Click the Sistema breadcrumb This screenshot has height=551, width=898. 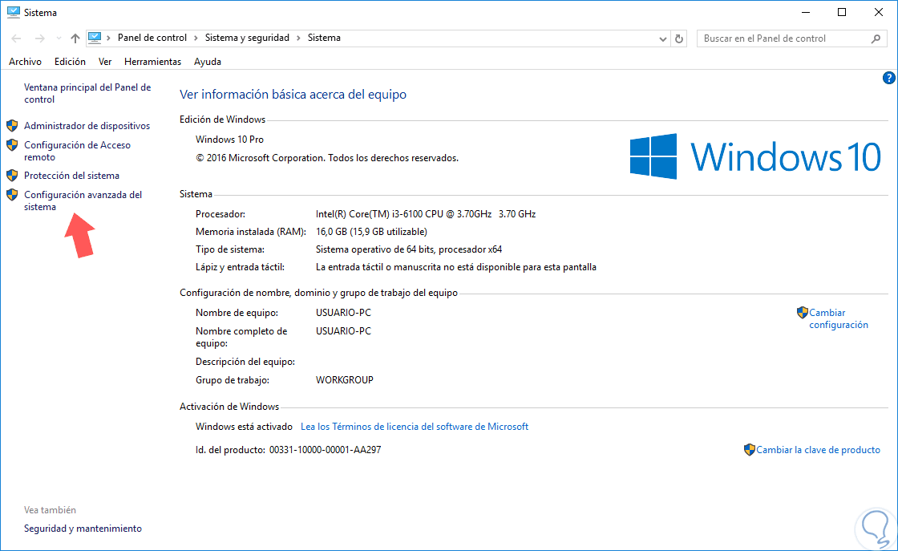pos(324,38)
